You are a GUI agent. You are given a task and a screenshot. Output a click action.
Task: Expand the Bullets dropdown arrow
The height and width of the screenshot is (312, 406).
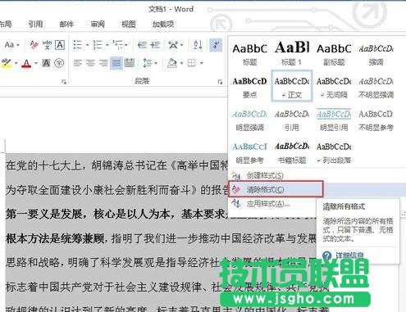87,45
